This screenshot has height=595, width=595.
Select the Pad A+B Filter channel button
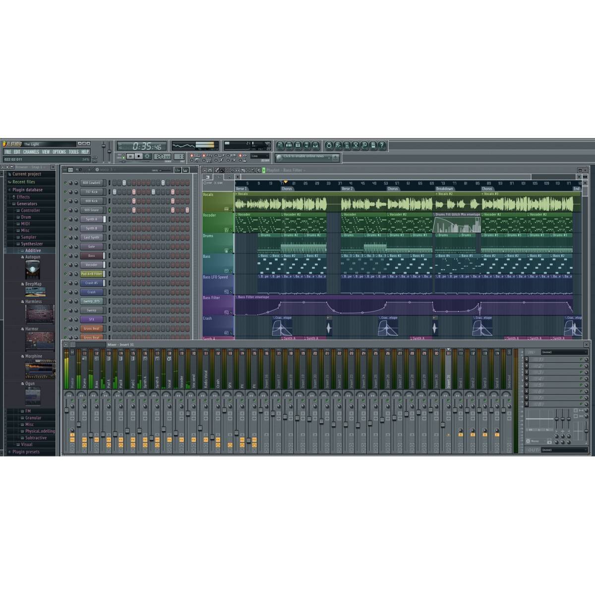point(92,274)
